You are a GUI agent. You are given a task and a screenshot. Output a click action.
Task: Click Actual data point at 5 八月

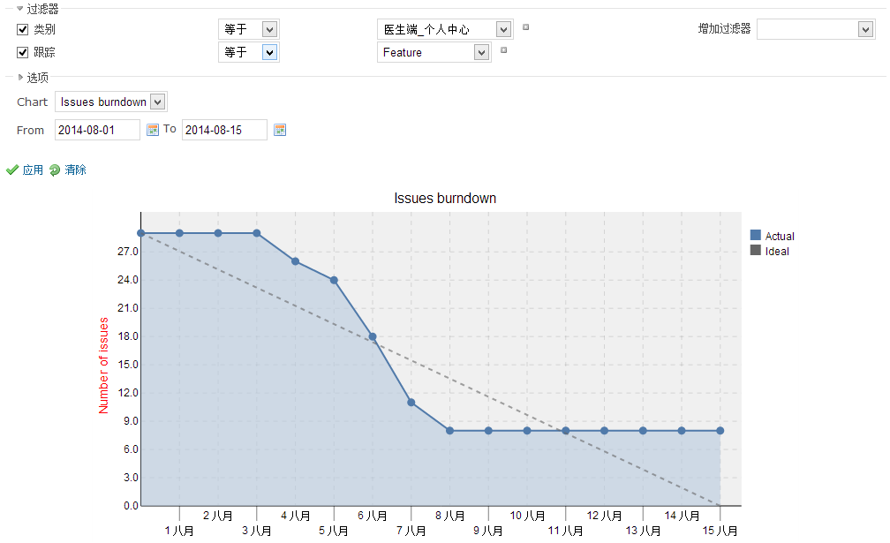(x=335, y=280)
